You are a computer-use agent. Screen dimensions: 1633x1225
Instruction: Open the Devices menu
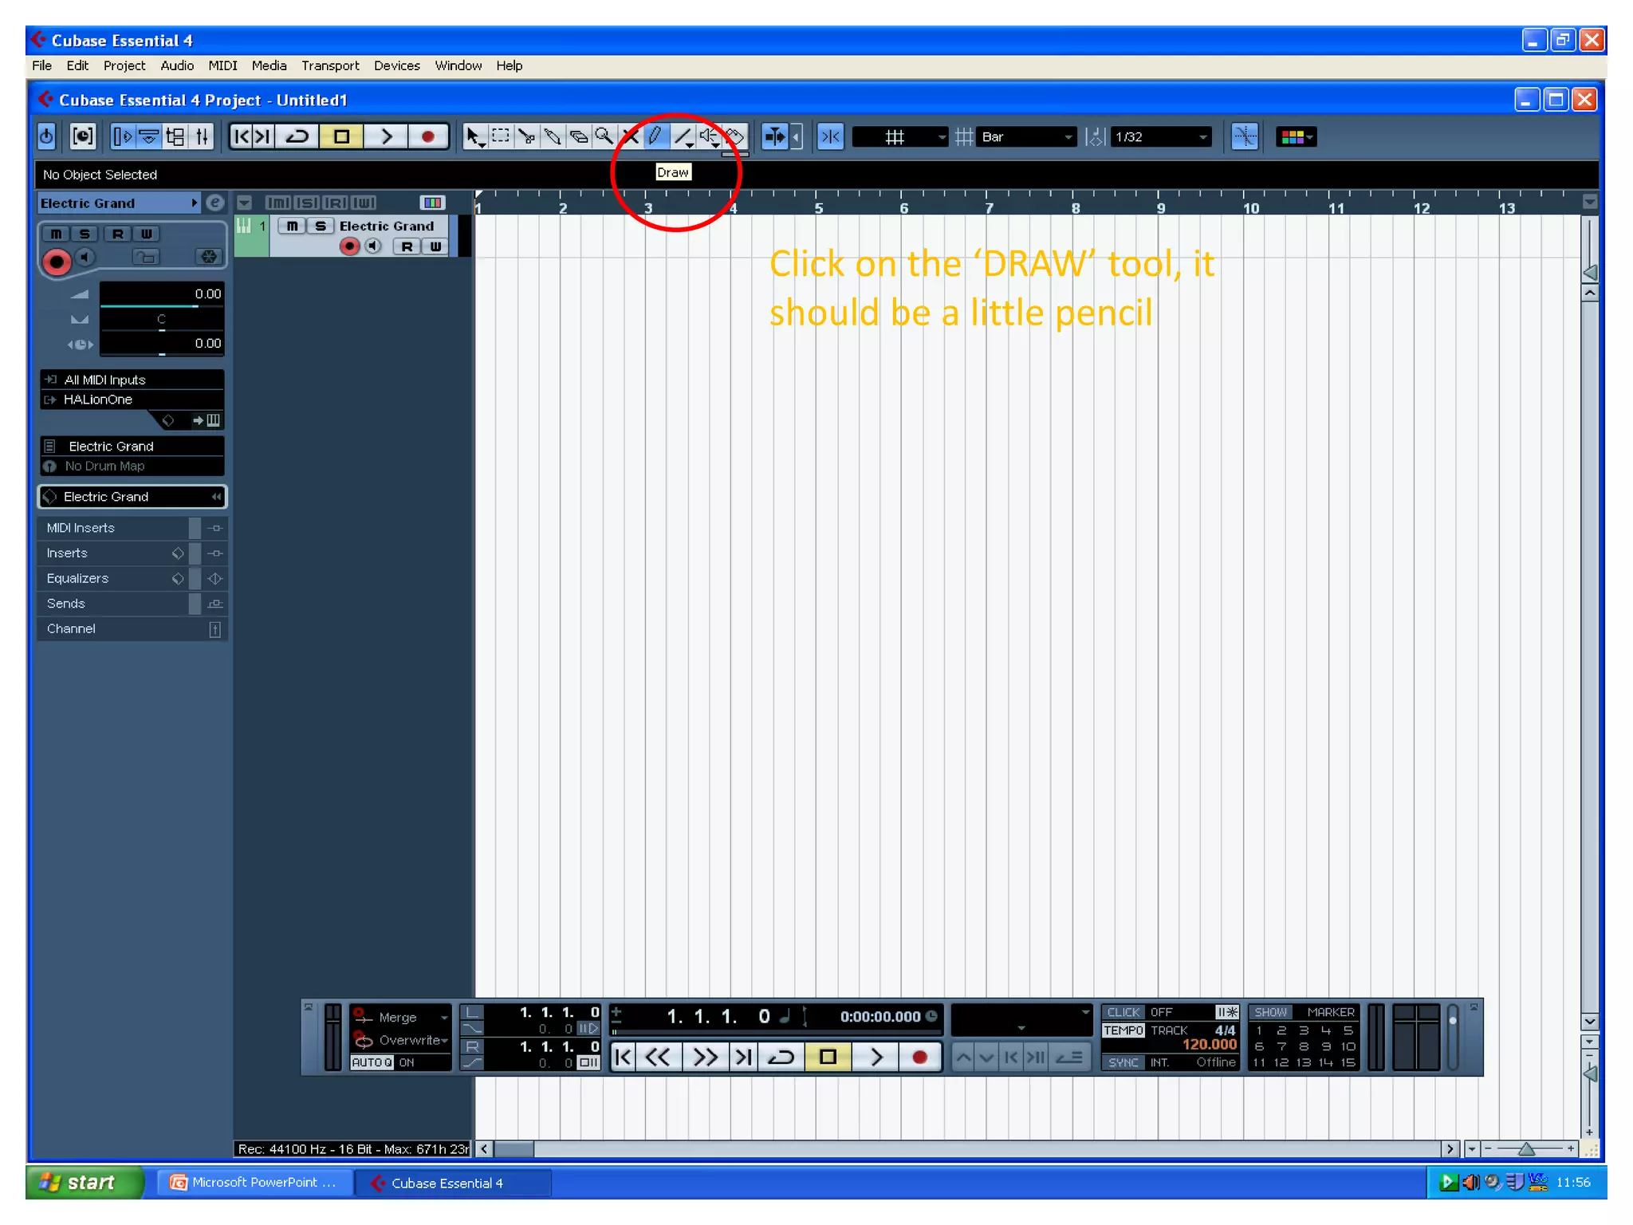[x=396, y=65]
